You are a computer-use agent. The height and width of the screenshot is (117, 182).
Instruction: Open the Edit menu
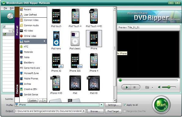12,8
